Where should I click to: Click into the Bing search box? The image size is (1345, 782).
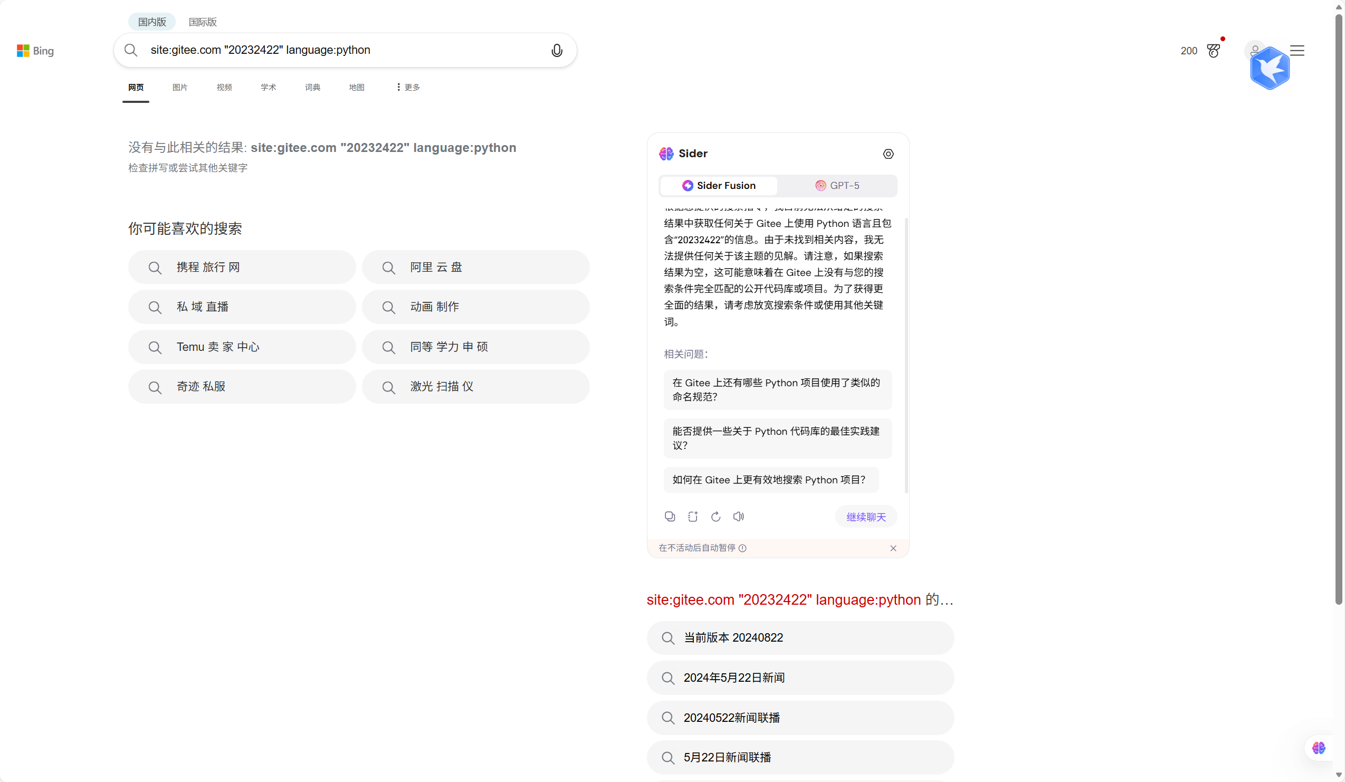pos(341,50)
